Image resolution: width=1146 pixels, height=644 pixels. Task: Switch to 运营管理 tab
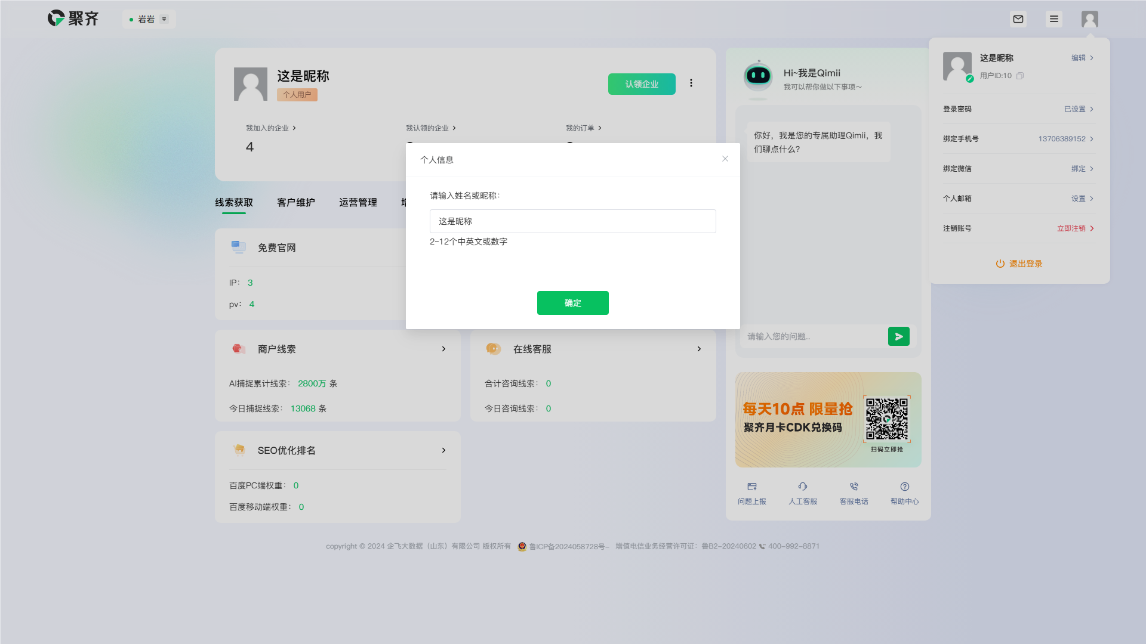tap(358, 203)
